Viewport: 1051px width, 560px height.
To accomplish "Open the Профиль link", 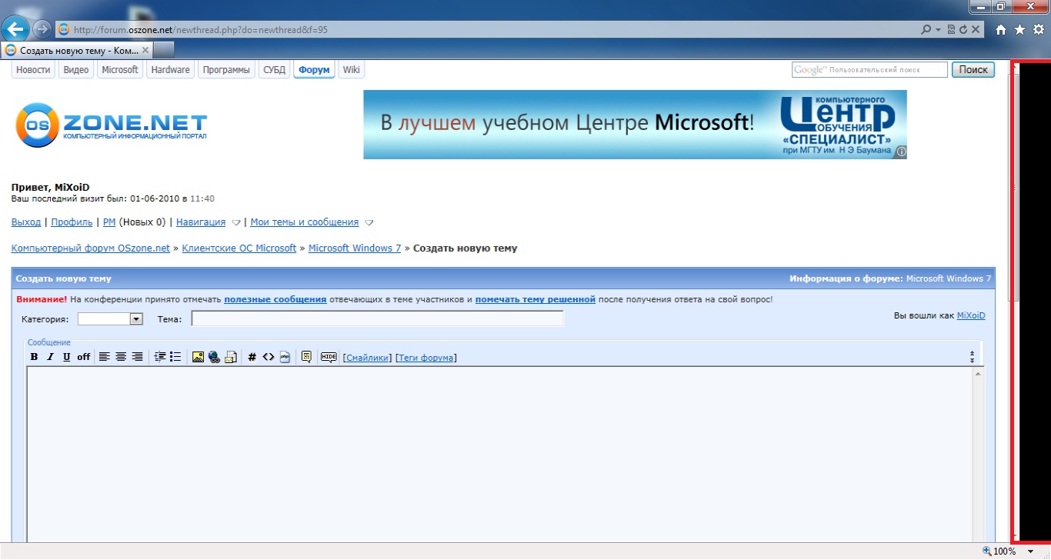I will [72, 222].
